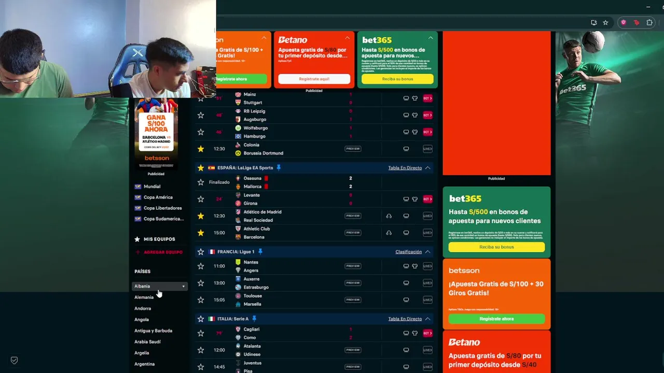This screenshot has width=664, height=373.
Task: Select Copa América in the sidebar
Action: tap(158, 197)
